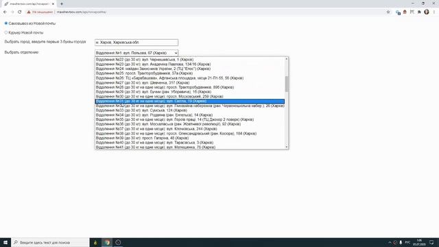
Task: Select the Курьер Новой почты radio option
Action: (x=6, y=32)
